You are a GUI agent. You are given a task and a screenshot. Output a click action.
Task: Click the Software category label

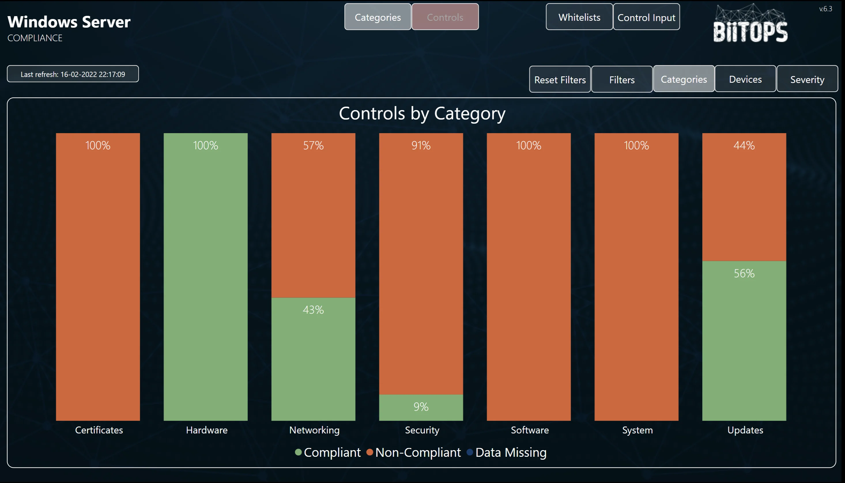click(x=529, y=430)
